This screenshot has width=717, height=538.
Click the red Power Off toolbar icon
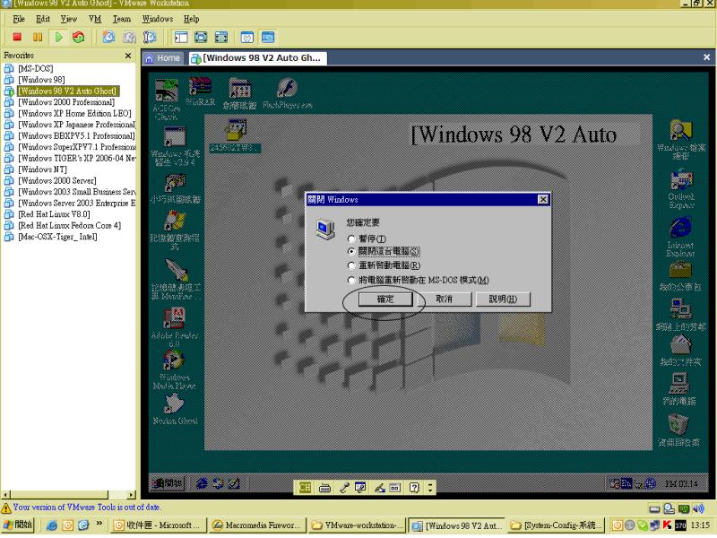[17, 37]
